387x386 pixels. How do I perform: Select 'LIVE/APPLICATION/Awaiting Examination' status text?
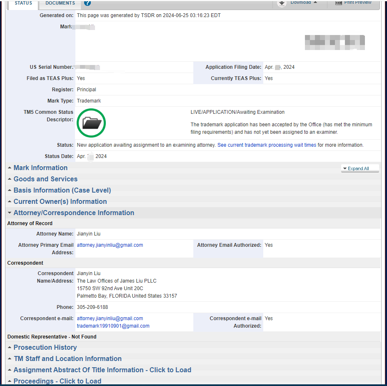[x=237, y=112]
